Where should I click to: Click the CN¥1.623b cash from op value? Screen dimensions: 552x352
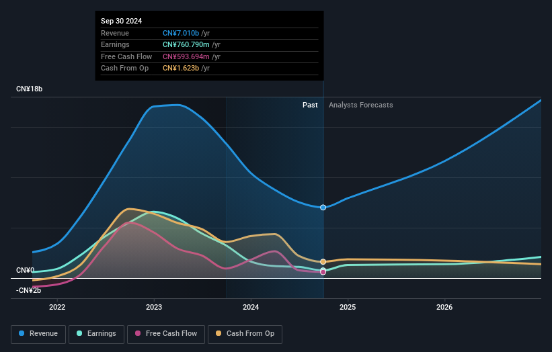[x=181, y=69]
